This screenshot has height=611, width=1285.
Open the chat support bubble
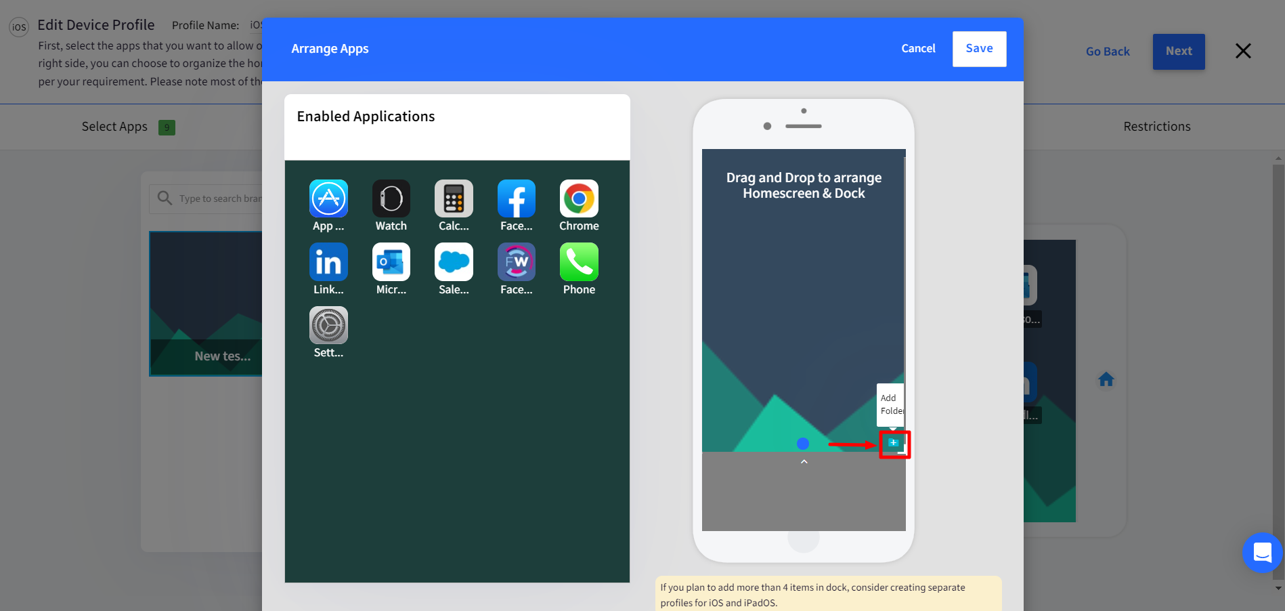[1262, 553]
